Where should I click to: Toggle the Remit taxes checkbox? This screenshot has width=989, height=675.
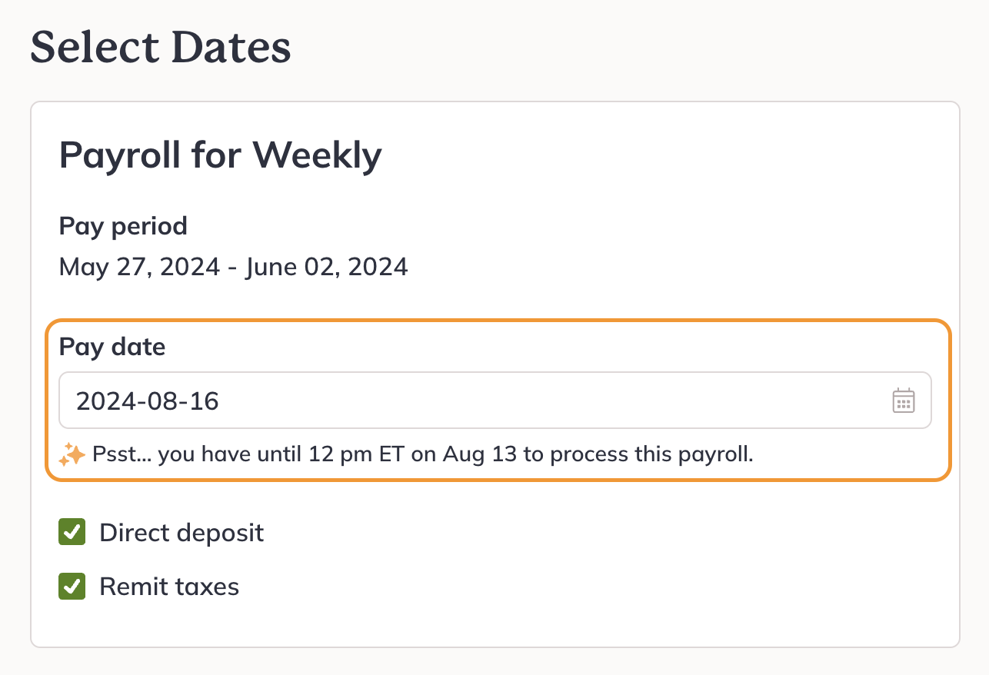[72, 587]
